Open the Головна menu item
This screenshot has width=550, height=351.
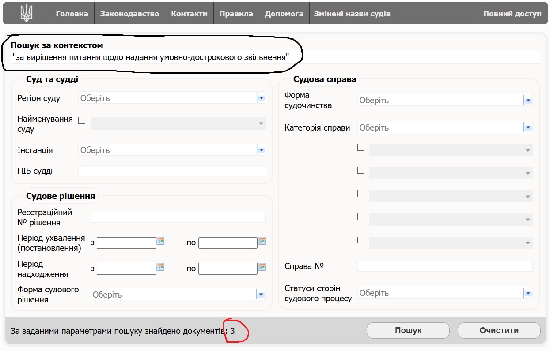pyautogui.click(x=72, y=14)
